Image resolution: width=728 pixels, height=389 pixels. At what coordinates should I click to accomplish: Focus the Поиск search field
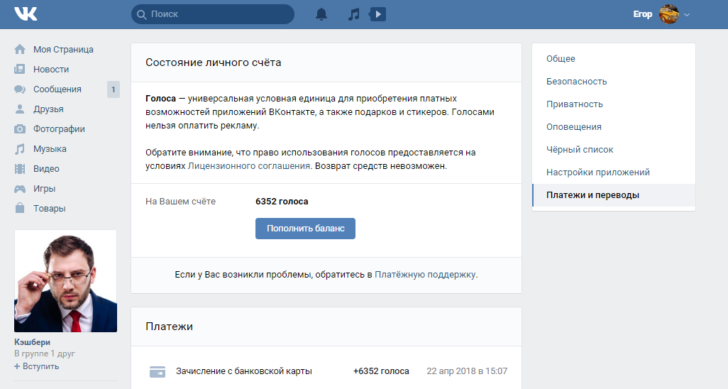(213, 14)
